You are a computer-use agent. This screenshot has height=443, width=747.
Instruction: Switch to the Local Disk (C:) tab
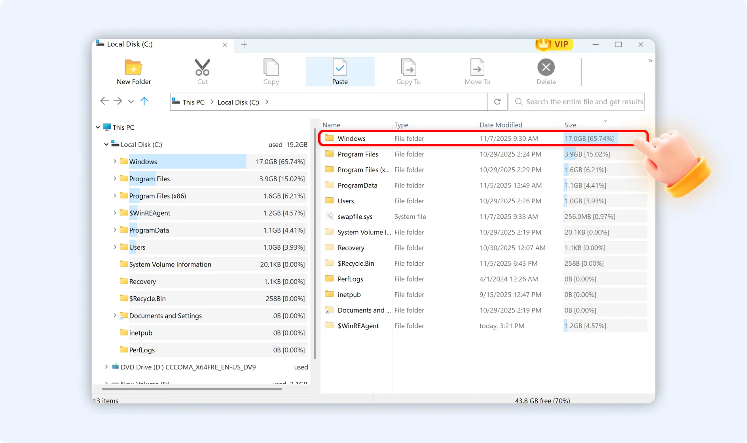129,44
